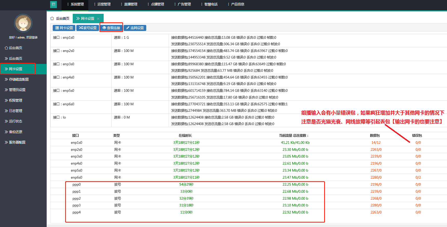Close the 网卡设置 tab
This screenshot has width=447, height=227.
98,19
